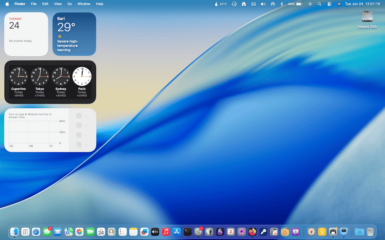Open the Window menu
The width and height of the screenshot is (385, 240).
click(84, 4)
